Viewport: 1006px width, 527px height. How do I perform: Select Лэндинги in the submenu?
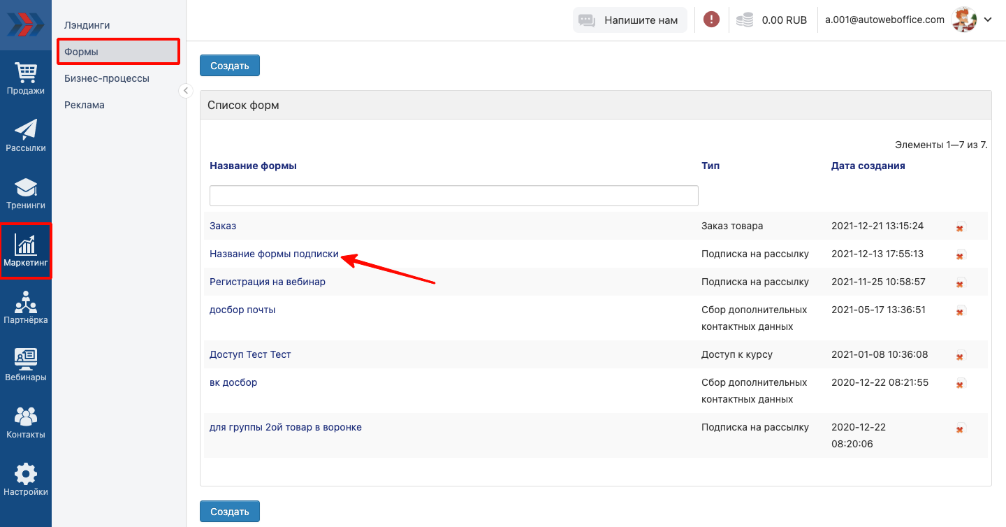click(x=87, y=25)
